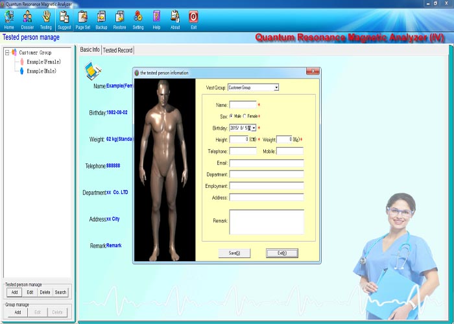This screenshot has width=454, height=324.
Task: Collapse the Customer Group tree node
Action: 7,52
